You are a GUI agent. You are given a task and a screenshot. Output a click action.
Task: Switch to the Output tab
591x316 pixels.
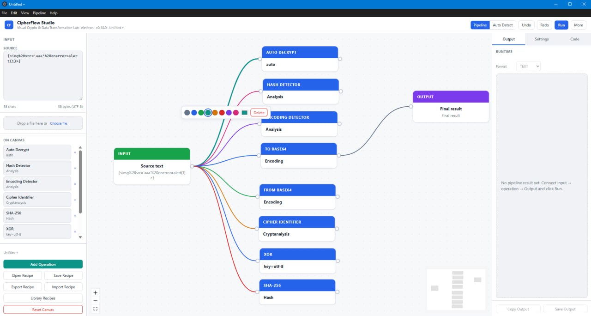coord(508,39)
